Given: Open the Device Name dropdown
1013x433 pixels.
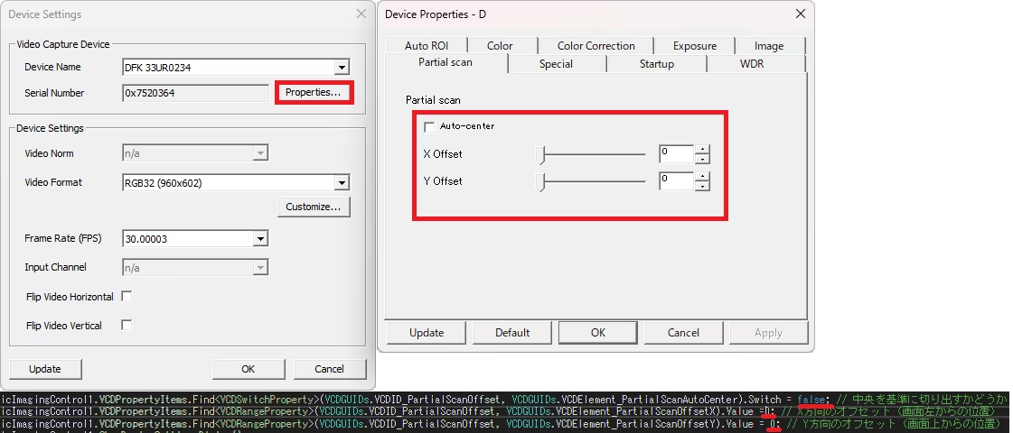Looking at the screenshot, I should click(341, 67).
